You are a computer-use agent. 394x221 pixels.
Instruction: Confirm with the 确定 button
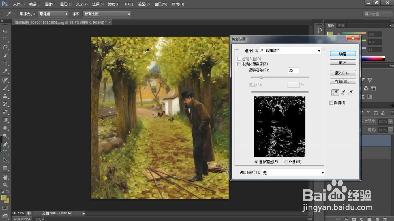tap(343, 54)
